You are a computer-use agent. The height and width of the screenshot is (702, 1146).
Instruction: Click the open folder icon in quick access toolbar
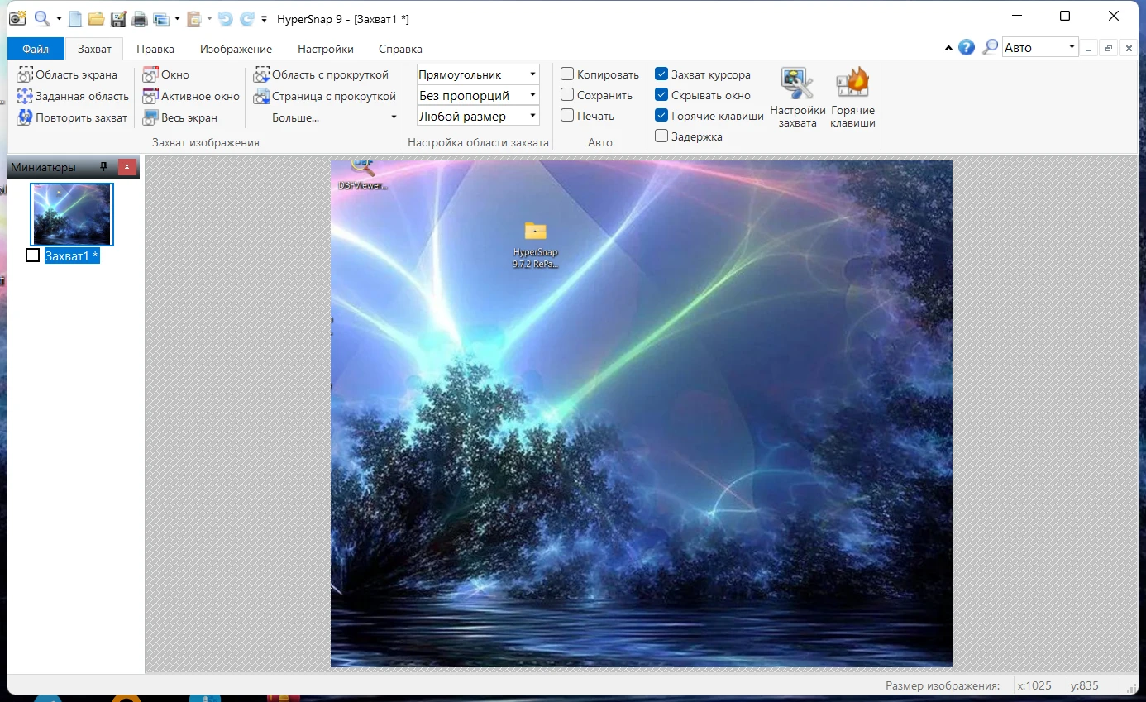[96, 18]
